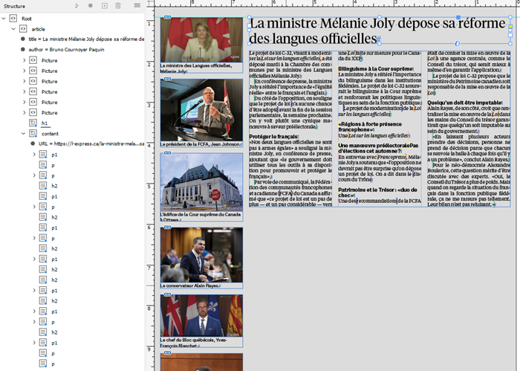Collapse the article element

pos(13,29)
